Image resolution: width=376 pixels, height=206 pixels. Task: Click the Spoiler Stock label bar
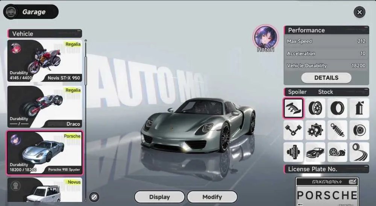[326, 92]
